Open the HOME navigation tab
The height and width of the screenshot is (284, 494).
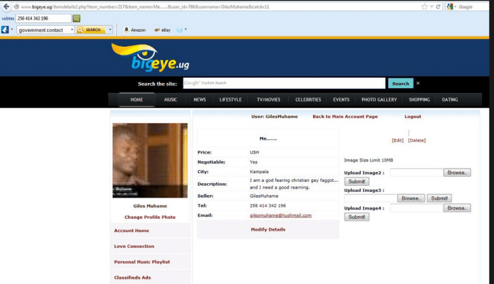pos(137,99)
